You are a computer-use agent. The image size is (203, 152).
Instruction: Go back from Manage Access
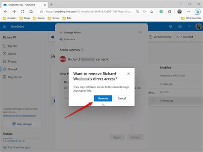61,32
